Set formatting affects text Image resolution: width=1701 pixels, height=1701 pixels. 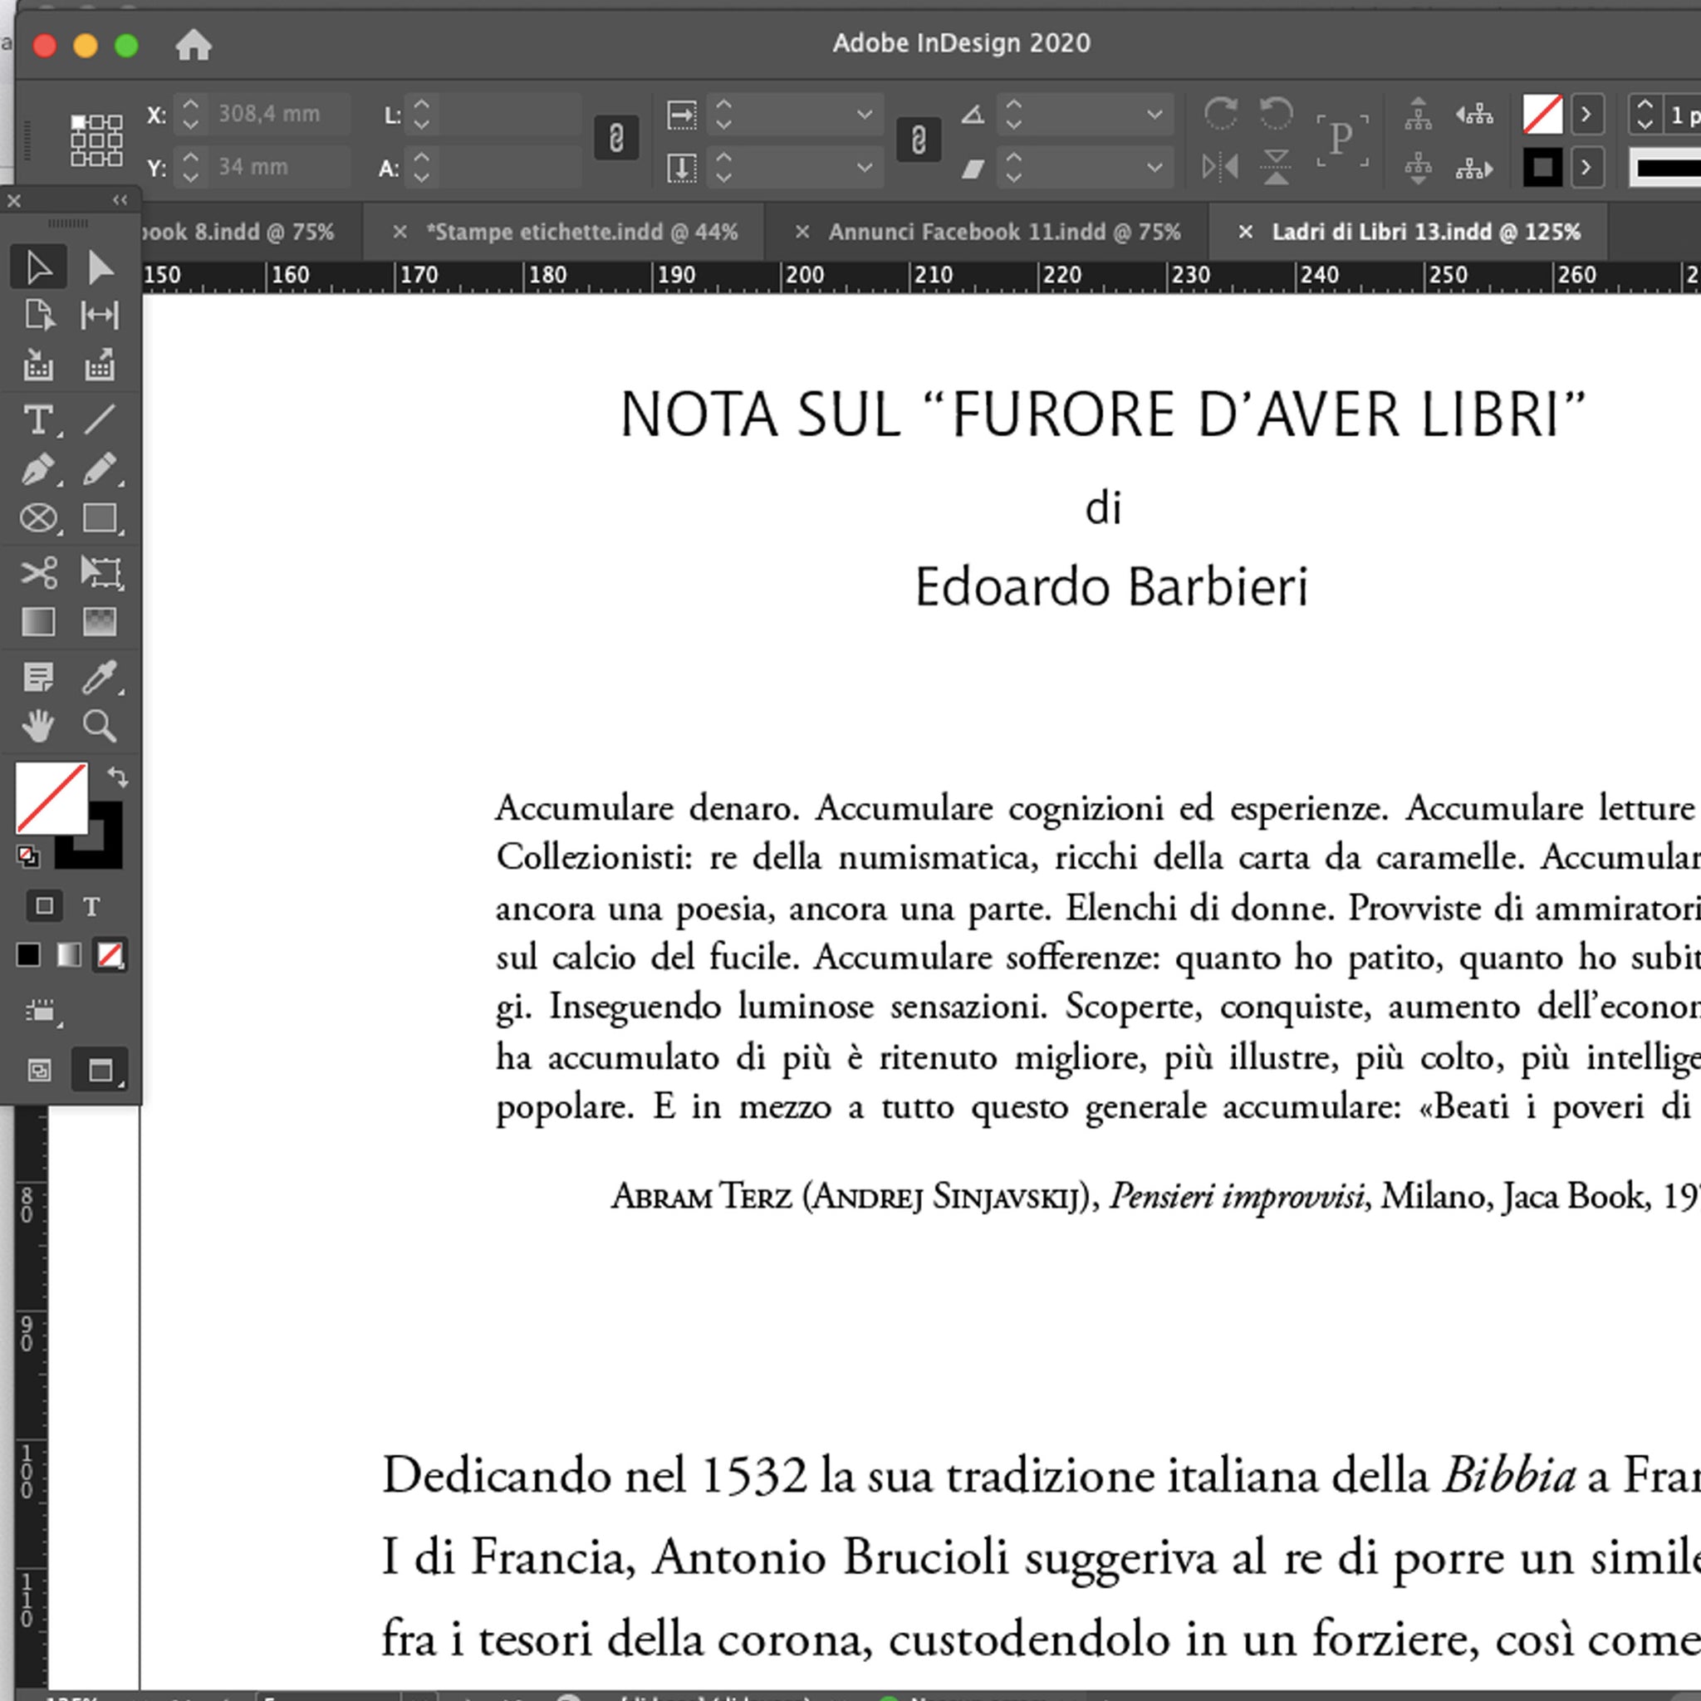click(91, 906)
